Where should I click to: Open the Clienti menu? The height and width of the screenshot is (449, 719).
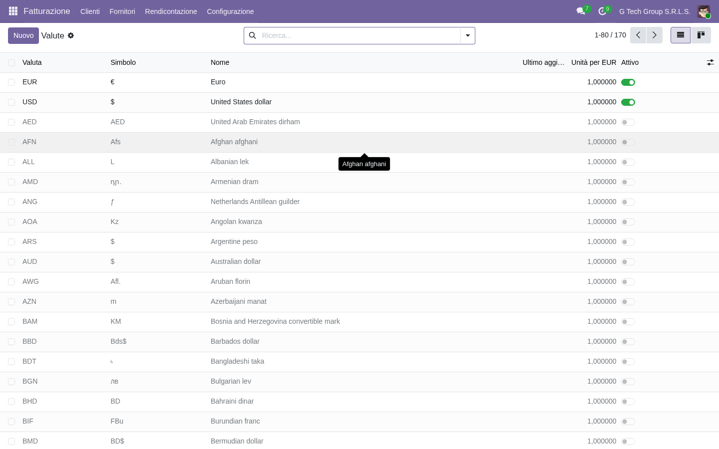(90, 11)
